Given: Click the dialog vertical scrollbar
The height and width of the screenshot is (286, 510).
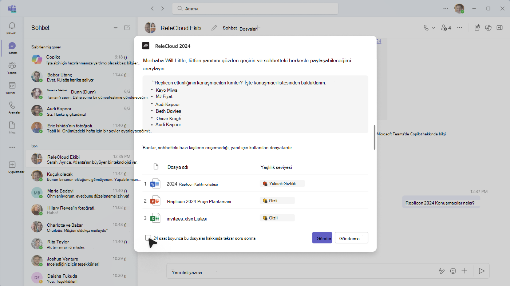Looking at the screenshot, I should pos(374,138).
